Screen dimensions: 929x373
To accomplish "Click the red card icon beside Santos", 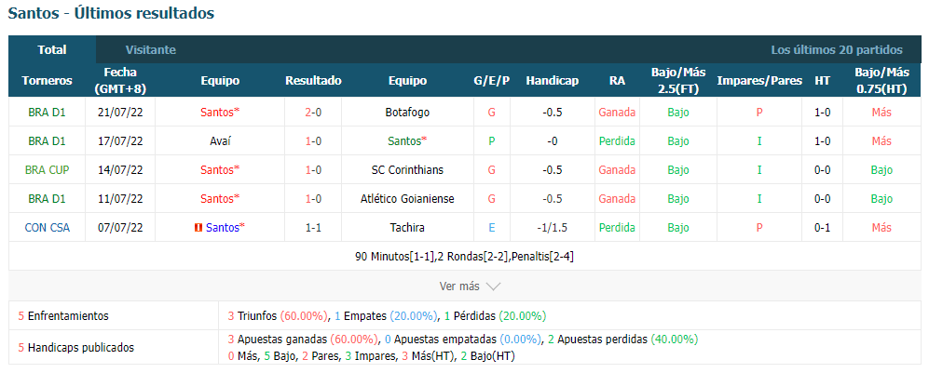I will (198, 228).
